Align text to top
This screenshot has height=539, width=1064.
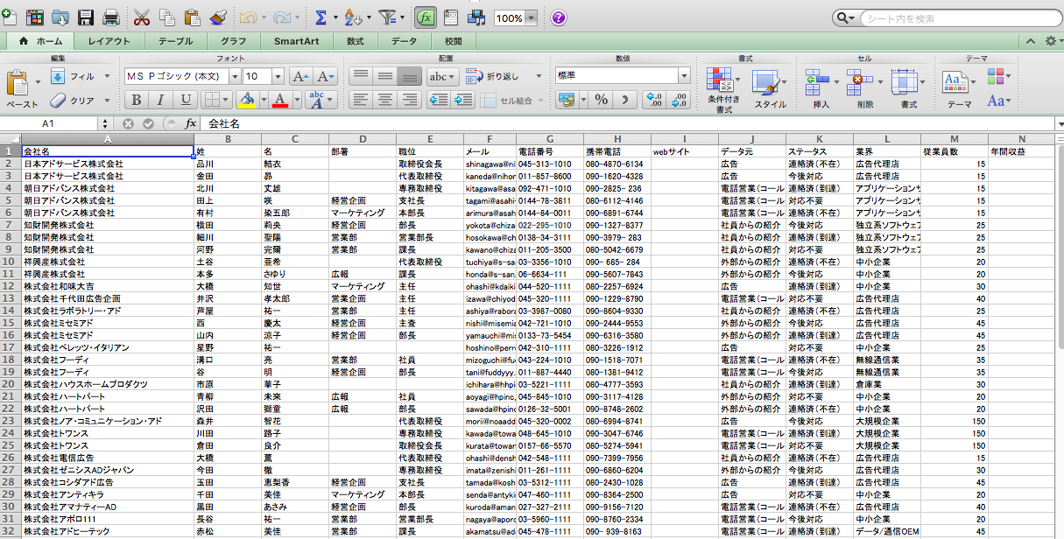pos(361,76)
